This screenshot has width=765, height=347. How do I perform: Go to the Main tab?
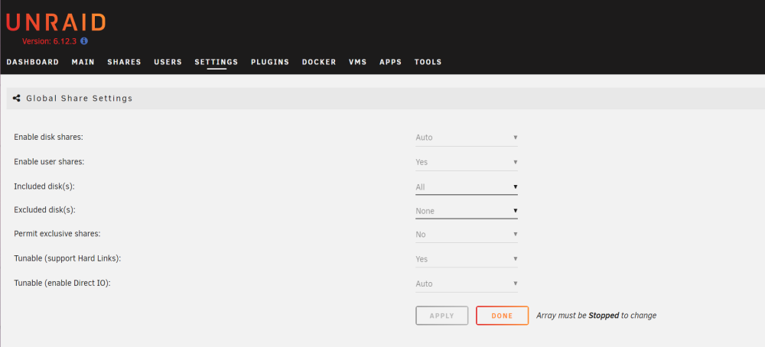(x=83, y=63)
